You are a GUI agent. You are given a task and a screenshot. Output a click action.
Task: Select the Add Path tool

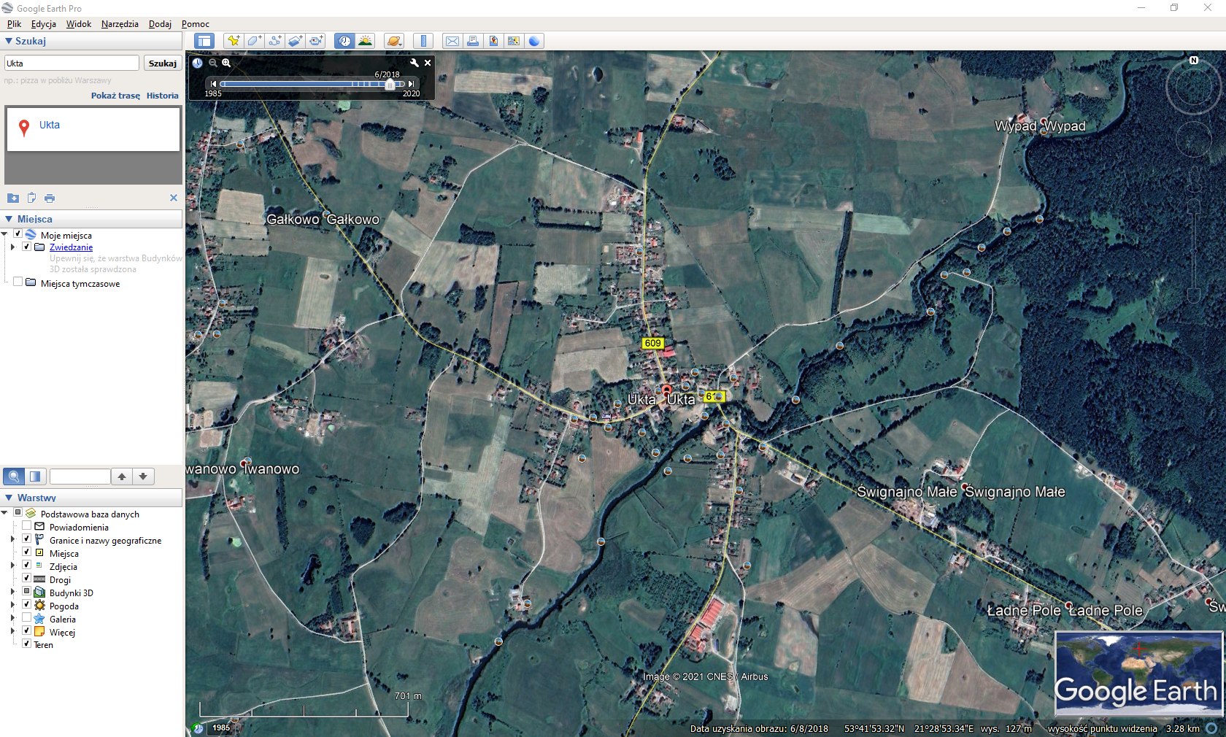pyautogui.click(x=274, y=41)
